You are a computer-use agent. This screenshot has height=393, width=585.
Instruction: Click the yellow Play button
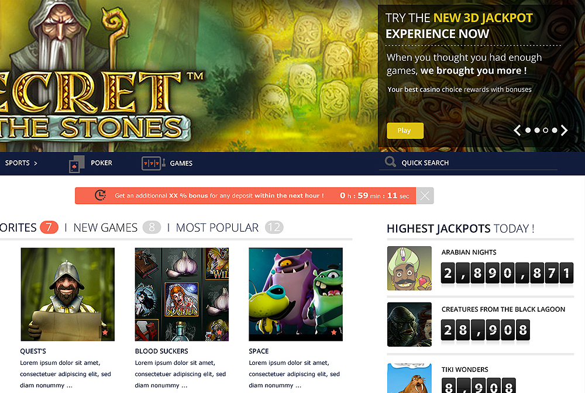(x=405, y=130)
